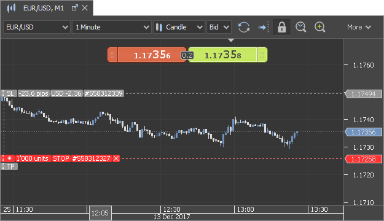Image resolution: width=384 pixels, height=221 pixels.
Task: Expand the More menu
Action: tap(359, 27)
